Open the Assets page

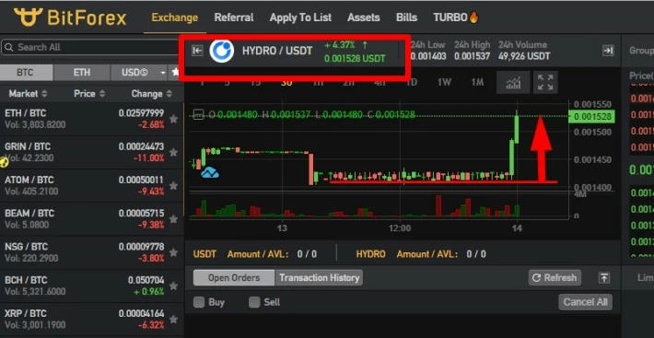[x=364, y=17]
